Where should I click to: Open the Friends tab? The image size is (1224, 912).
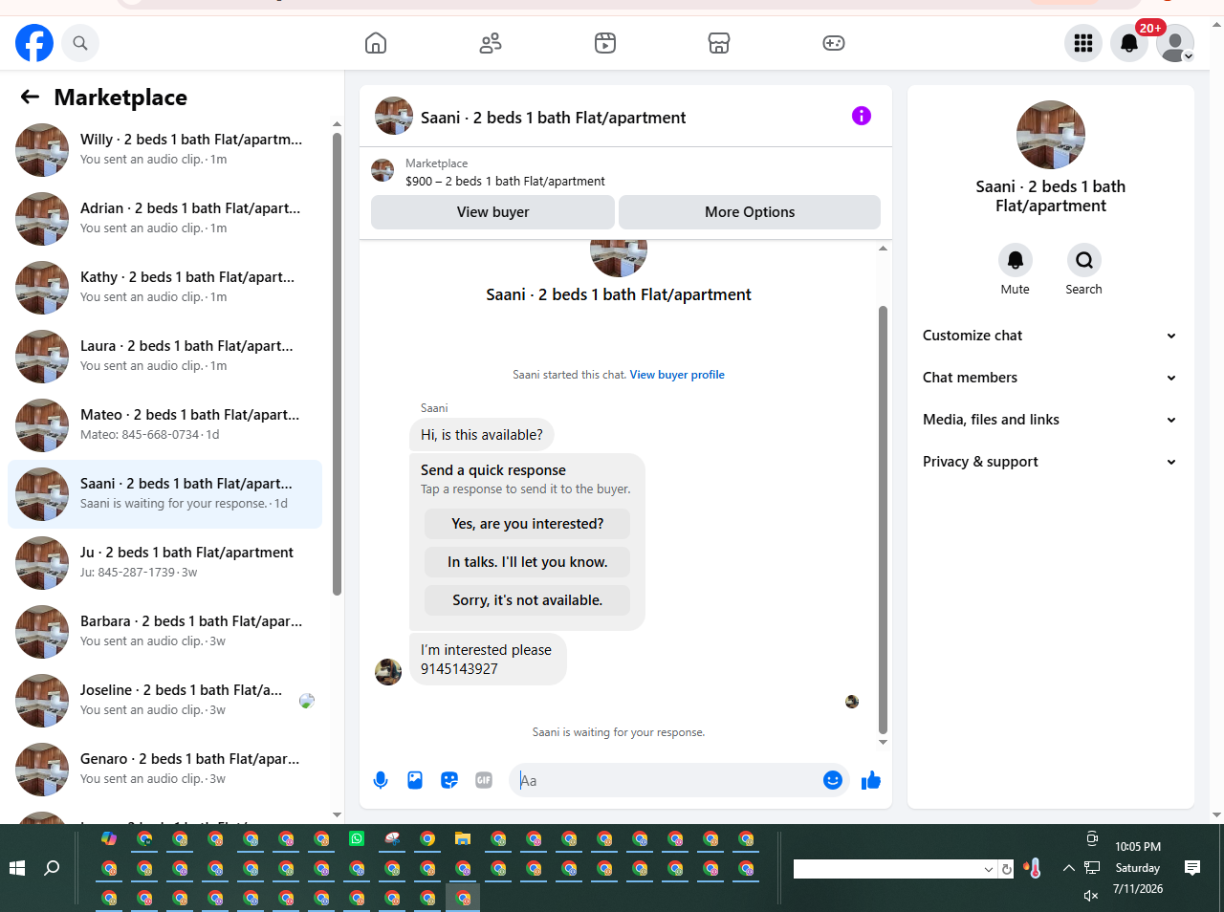491,43
